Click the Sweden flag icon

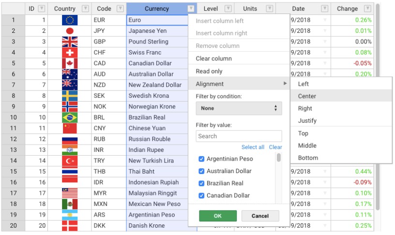point(70,96)
